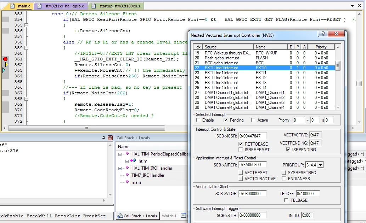Image resolution: width=366 pixels, height=223 pixels.
Task: Close the editor using the tab bar X
Action: click(359, 5)
